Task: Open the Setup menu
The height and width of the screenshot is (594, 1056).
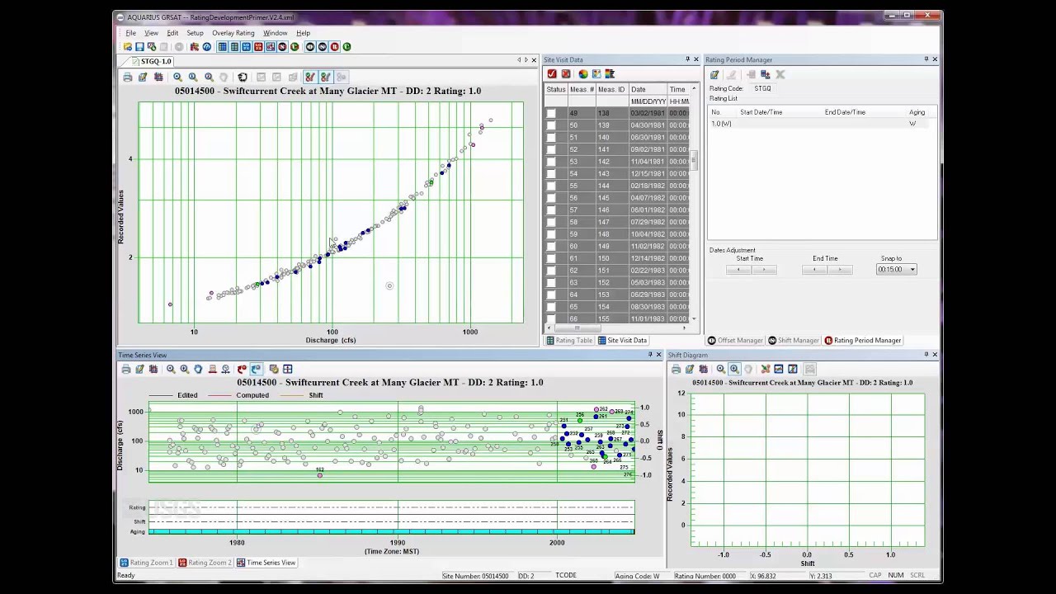Action: coord(195,33)
